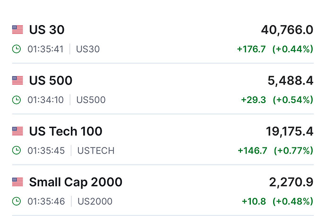Click the US2000 ticker symbol

click(x=94, y=201)
